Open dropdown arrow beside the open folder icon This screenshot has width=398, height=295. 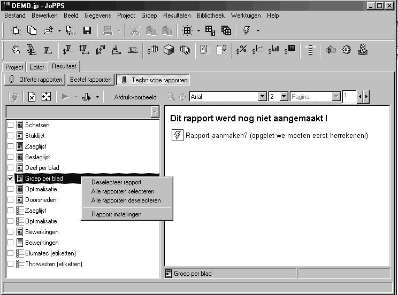59,30
